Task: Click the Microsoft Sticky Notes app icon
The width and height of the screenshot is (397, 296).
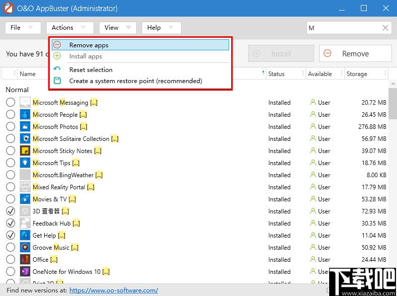Action: pyautogui.click(x=25, y=151)
